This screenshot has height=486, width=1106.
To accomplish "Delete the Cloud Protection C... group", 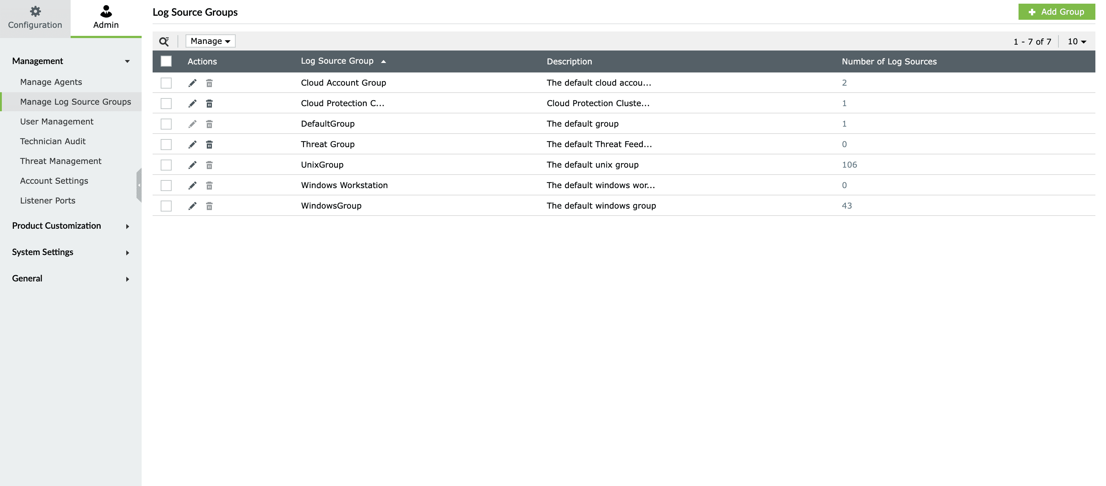I will pos(209,104).
